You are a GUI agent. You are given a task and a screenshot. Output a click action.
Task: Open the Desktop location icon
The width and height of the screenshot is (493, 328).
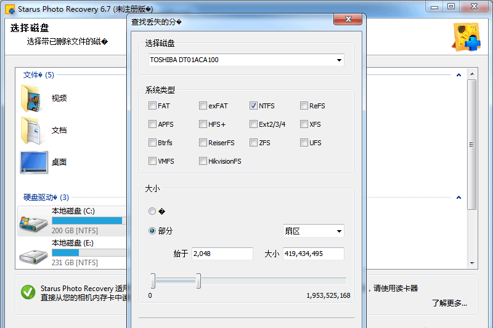click(34, 162)
